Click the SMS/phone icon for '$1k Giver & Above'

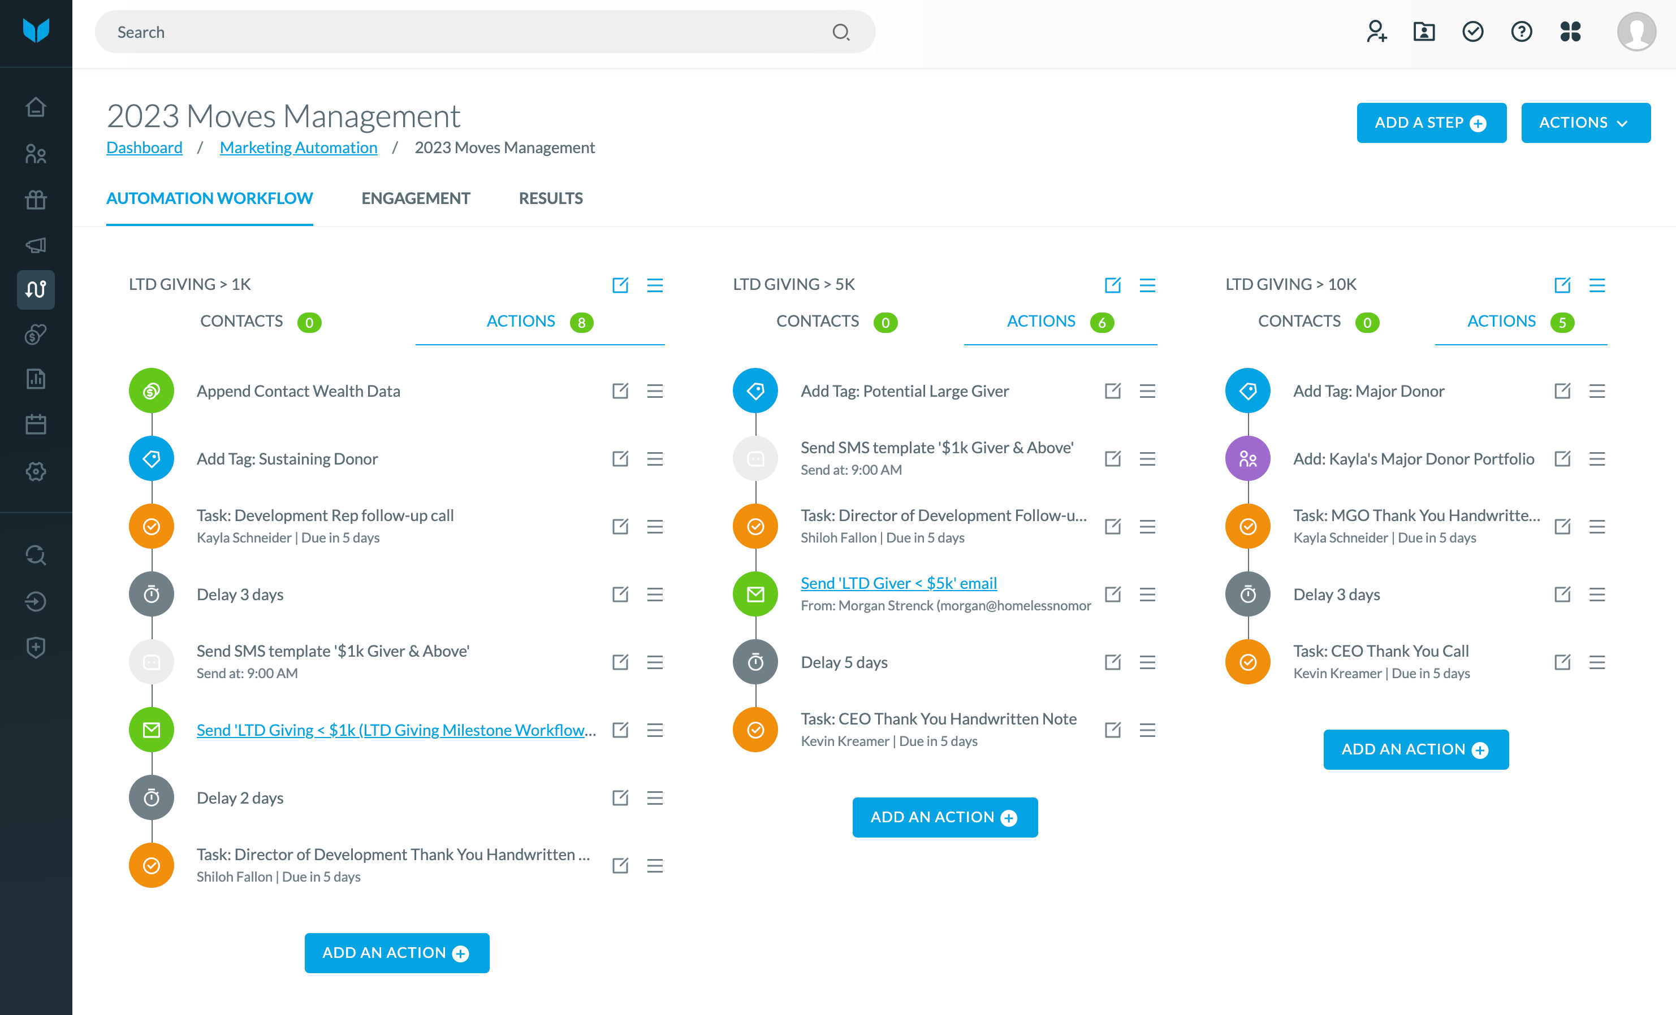pos(152,661)
